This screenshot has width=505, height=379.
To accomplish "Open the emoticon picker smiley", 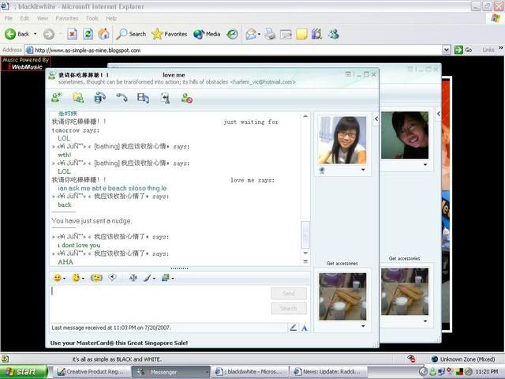I will [58, 278].
